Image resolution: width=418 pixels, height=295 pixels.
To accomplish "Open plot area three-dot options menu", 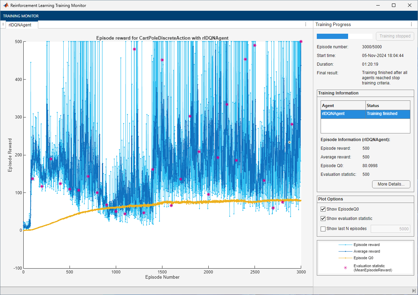I will click(306, 24).
